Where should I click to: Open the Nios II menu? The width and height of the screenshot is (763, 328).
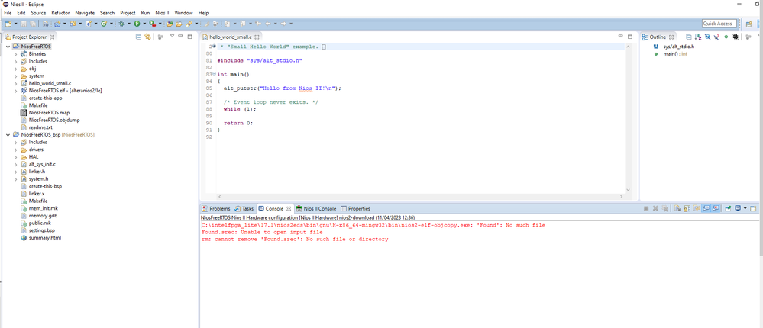pyautogui.click(x=163, y=13)
